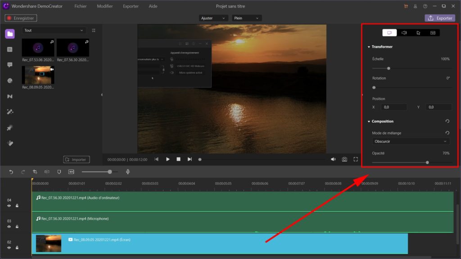Open the cursor effects sidebar icon
The width and height of the screenshot is (461, 259).
point(10,128)
